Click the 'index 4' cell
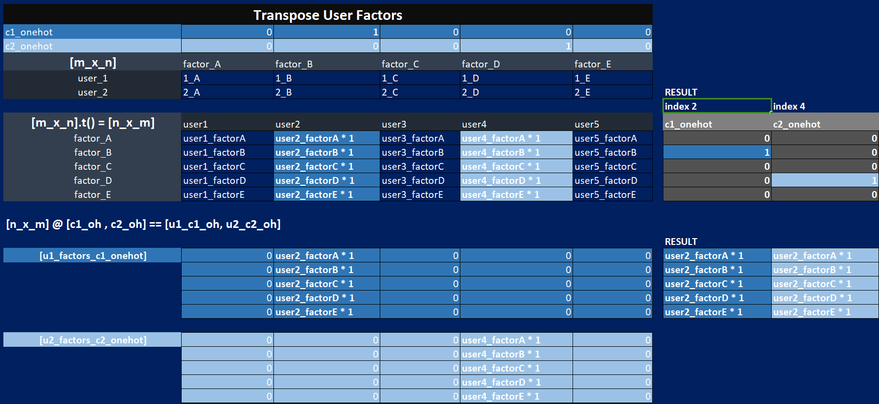The image size is (879, 404). 825,106
